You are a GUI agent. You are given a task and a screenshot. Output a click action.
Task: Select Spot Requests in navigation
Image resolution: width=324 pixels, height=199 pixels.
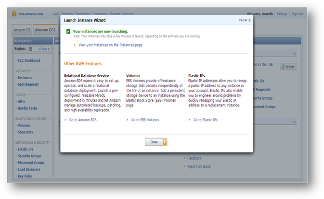click(29, 84)
